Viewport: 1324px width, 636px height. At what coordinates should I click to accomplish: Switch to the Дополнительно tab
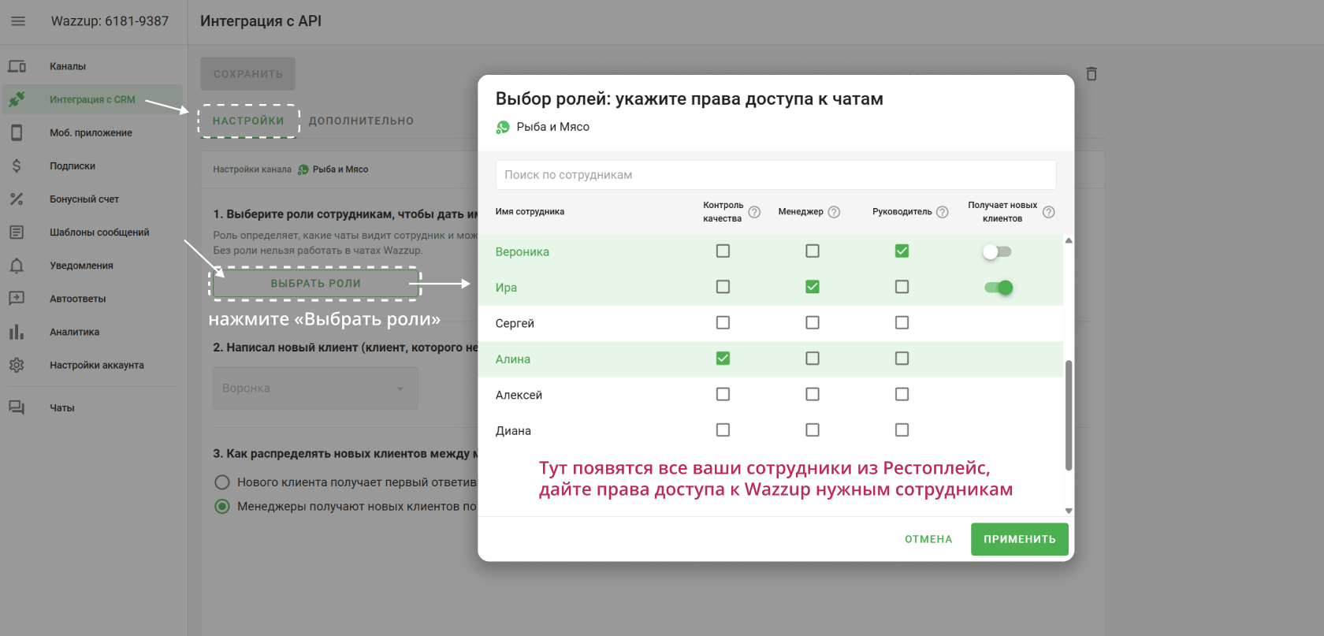pos(361,121)
